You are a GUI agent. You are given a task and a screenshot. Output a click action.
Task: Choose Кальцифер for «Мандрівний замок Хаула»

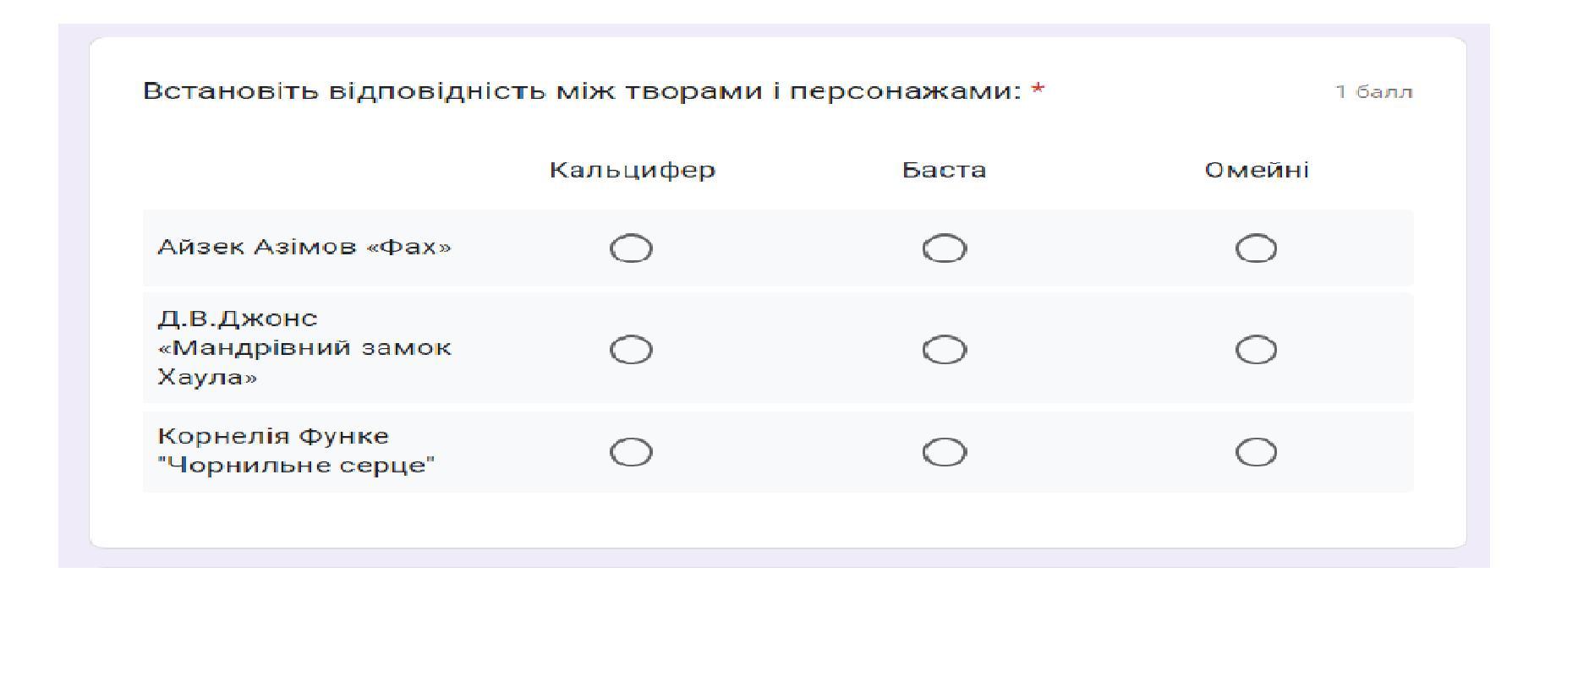click(631, 349)
